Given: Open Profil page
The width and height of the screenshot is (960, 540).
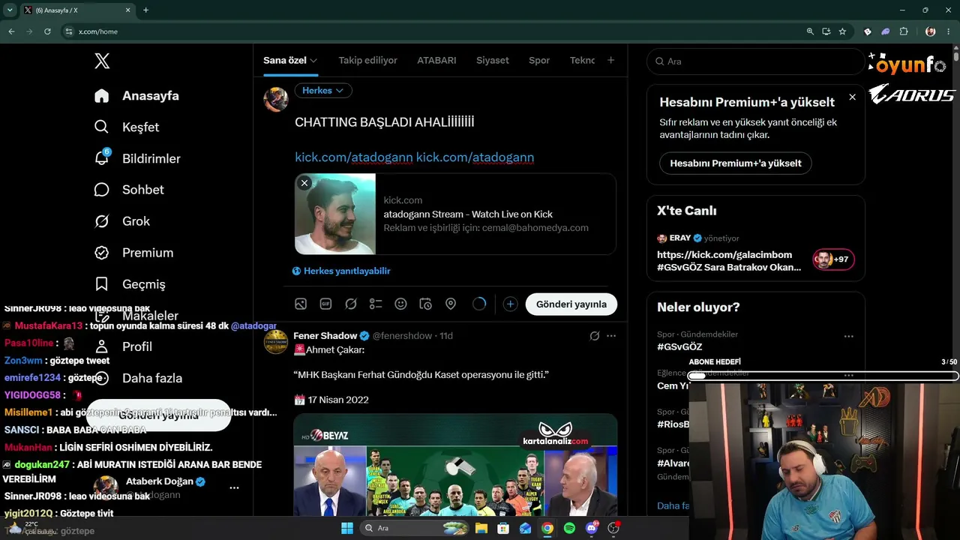Looking at the screenshot, I should [124, 346].
